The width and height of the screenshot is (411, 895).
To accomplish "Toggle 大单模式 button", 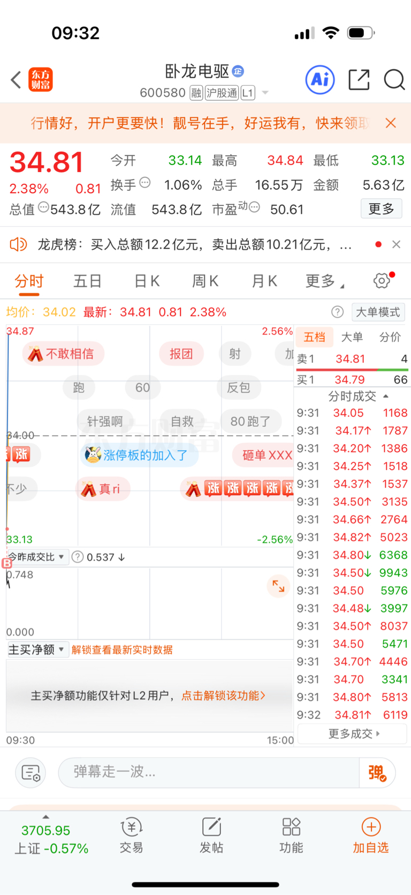I will pos(378,312).
